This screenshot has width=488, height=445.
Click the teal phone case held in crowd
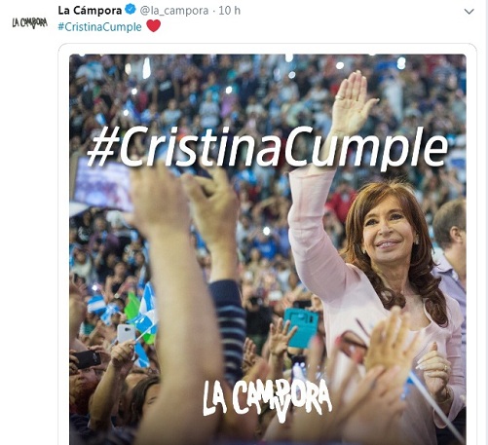(x=301, y=328)
